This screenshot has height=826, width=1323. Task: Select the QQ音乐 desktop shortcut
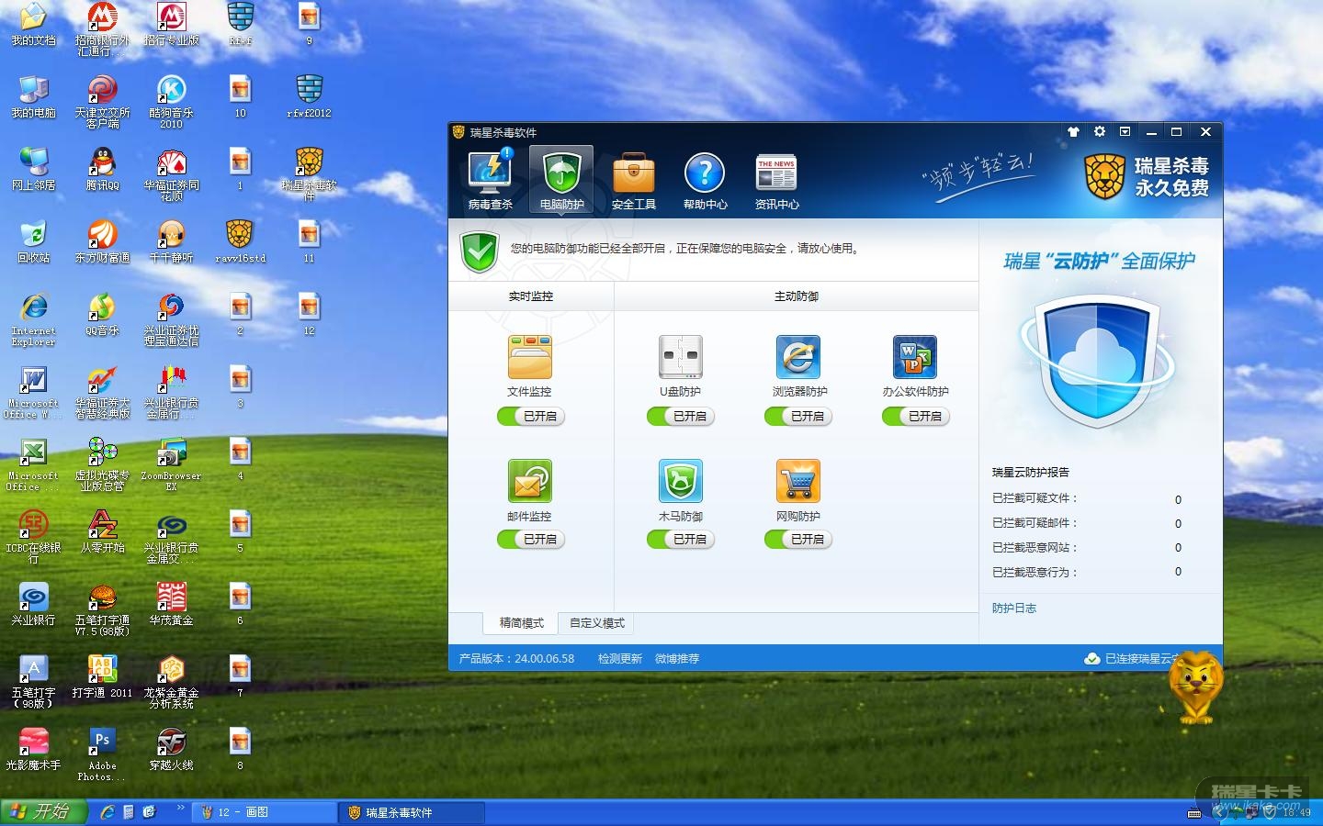tap(102, 315)
